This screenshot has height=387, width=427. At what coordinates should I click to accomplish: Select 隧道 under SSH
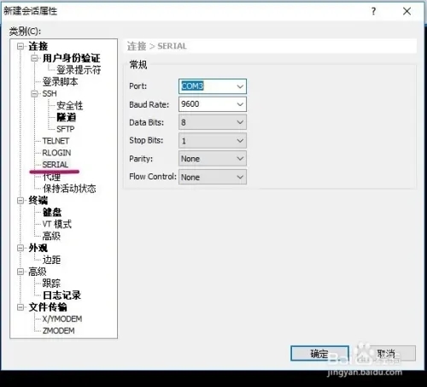[67, 117]
